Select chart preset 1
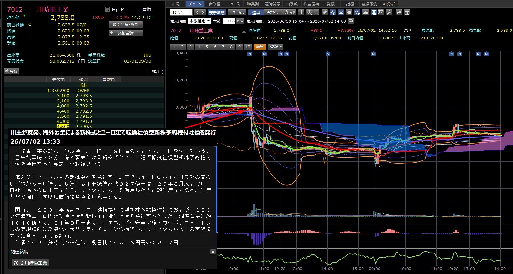Screen dimensions: 513x274 click(174, 47)
